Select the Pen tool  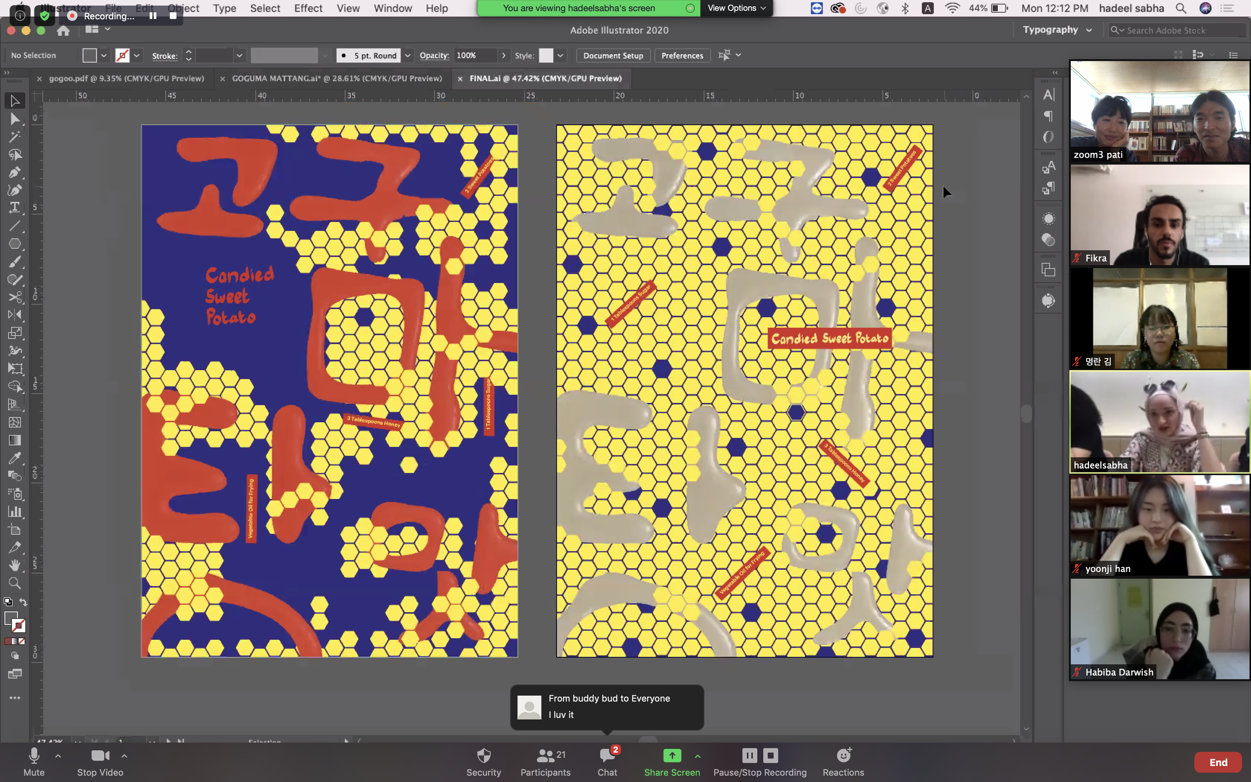point(15,172)
